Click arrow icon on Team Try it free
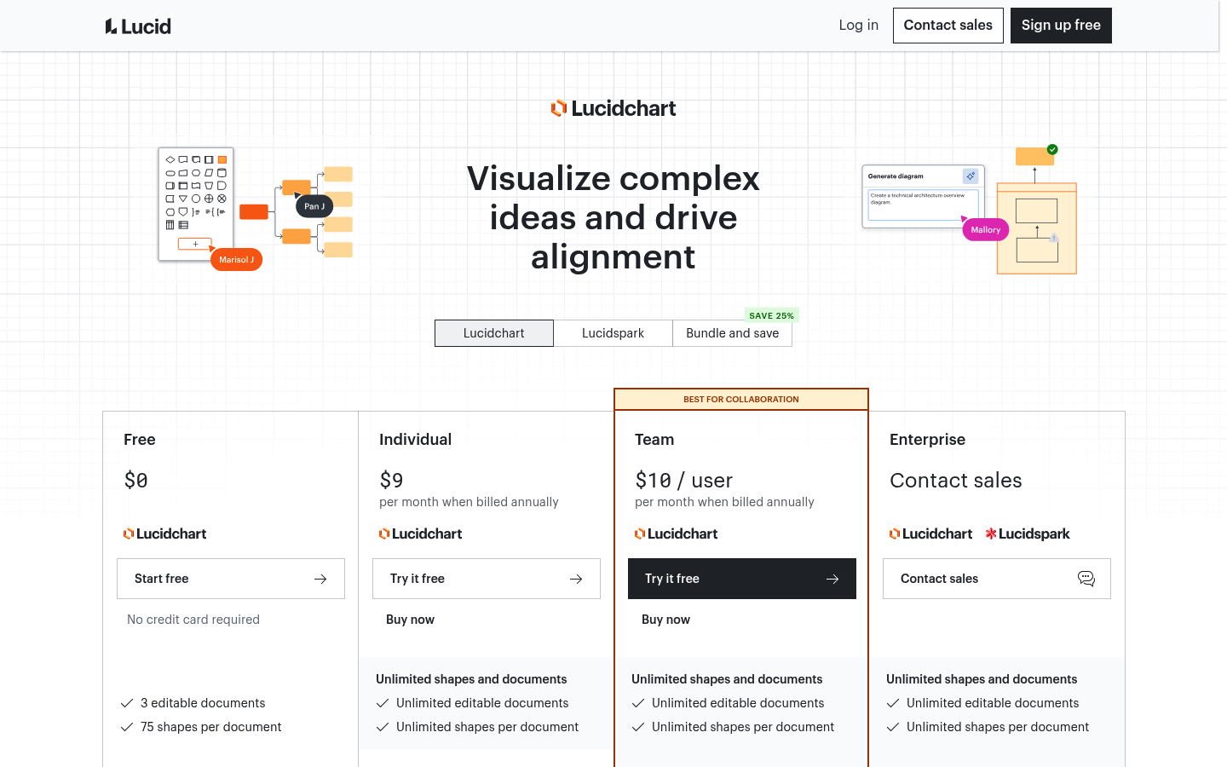Viewport: 1227px width, 767px height. [x=832, y=579]
